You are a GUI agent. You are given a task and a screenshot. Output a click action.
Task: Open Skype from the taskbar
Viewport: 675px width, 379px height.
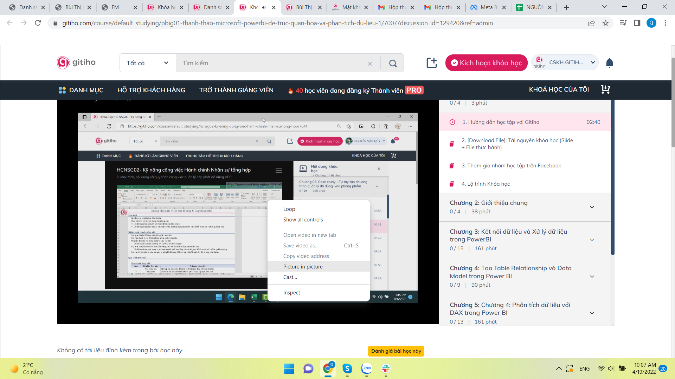(x=347, y=368)
